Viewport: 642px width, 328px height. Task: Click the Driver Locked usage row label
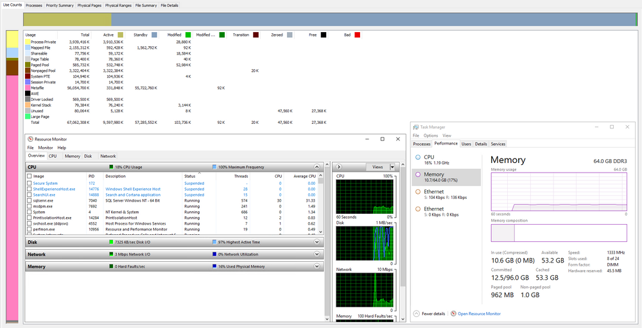(42, 99)
